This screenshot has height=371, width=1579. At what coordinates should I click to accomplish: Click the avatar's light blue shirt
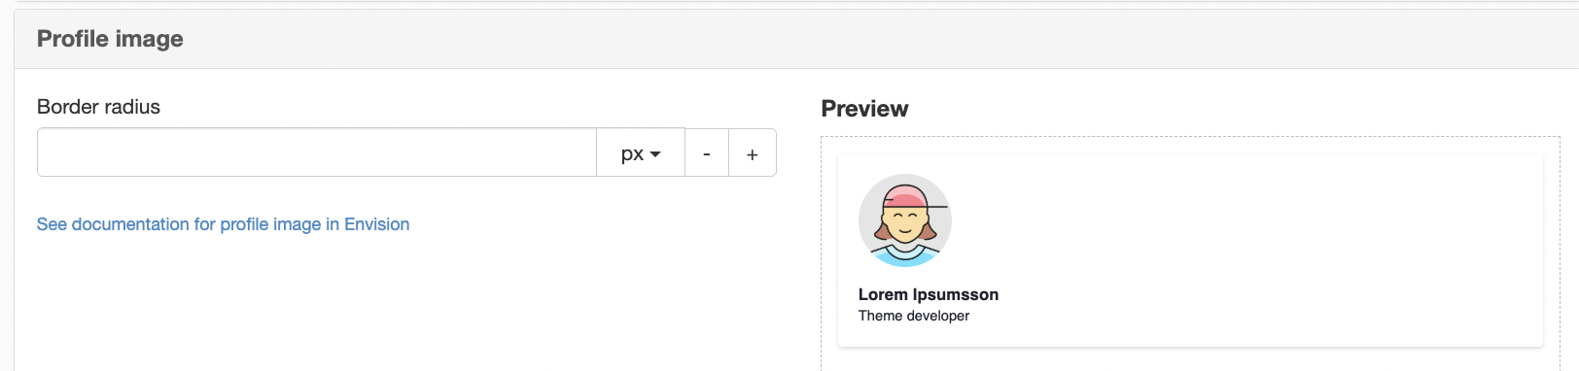905,256
